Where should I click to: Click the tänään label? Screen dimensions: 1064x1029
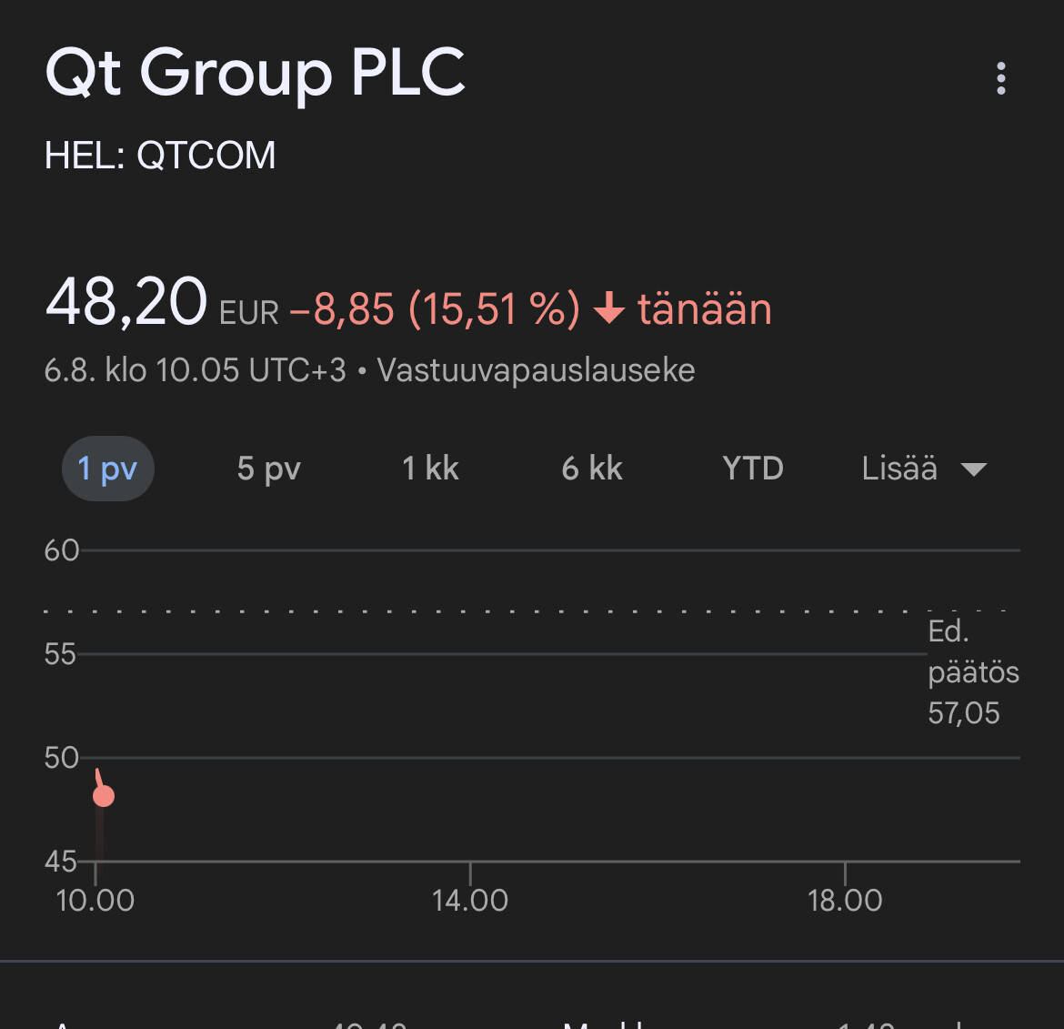pos(705,309)
